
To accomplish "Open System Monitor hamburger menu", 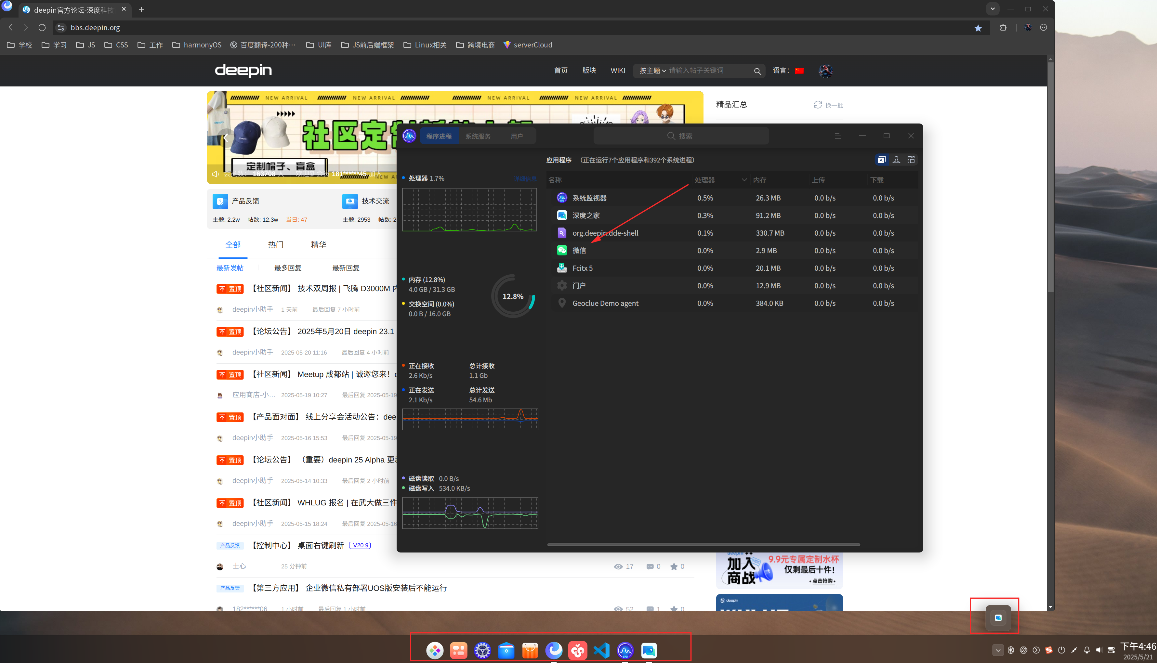I will coord(837,136).
